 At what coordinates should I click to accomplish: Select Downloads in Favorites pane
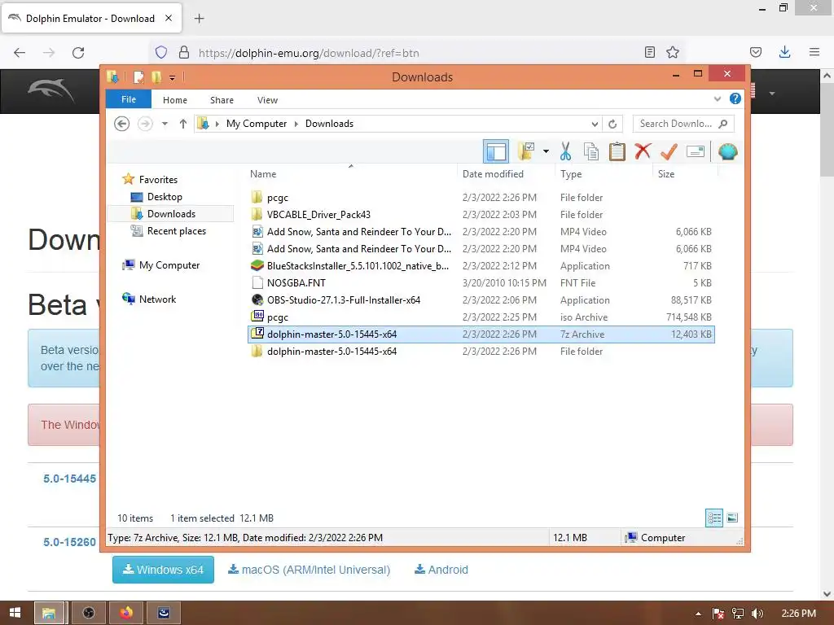click(x=171, y=214)
